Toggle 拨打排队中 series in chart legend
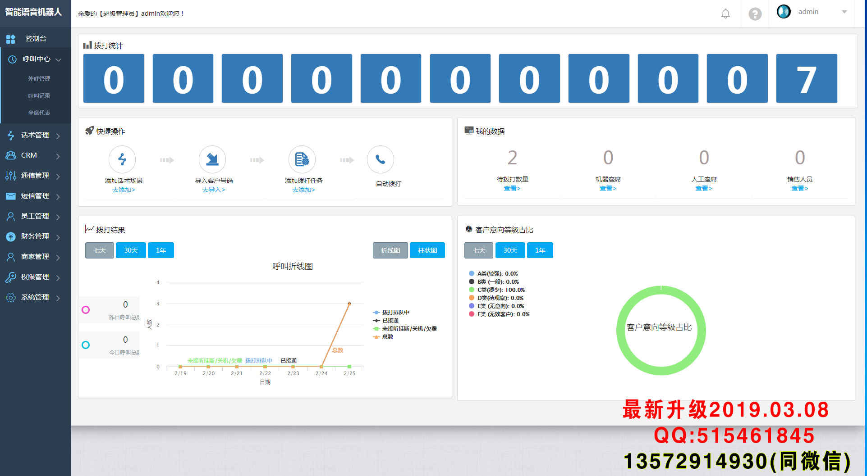Image resolution: width=867 pixels, height=476 pixels. [x=391, y=312]
